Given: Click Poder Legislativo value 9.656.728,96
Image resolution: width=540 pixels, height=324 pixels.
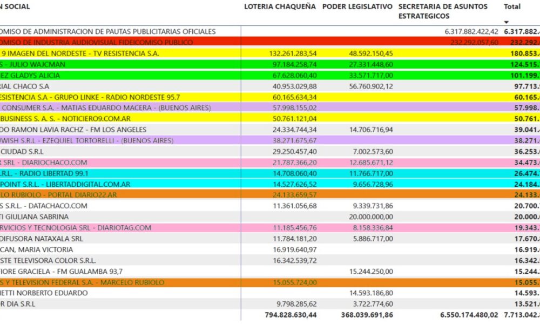Looking at the screenshot, I should [373, 184].
